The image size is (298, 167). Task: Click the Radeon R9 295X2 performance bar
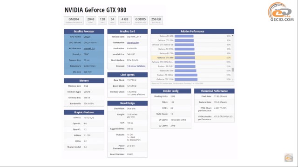point(186,75)
